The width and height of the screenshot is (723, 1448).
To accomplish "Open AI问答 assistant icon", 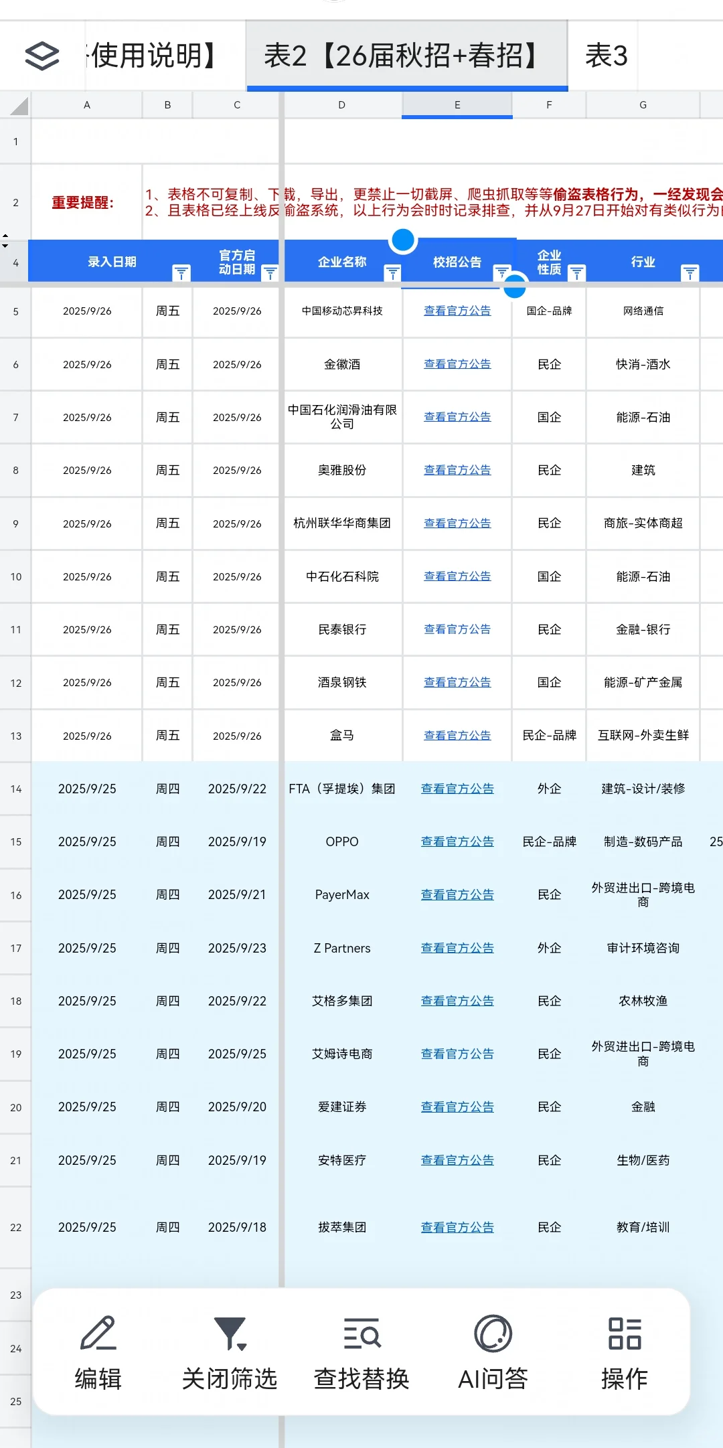I will (x=493, y=1333).
